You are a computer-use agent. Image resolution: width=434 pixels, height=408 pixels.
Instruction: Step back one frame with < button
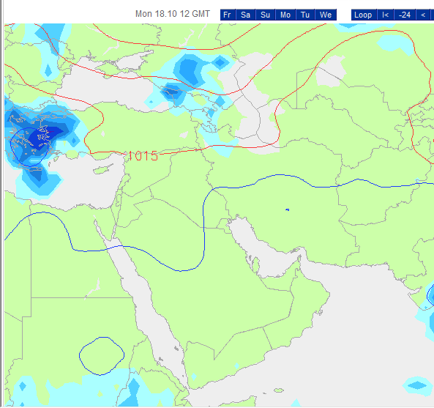click(423, 15)
